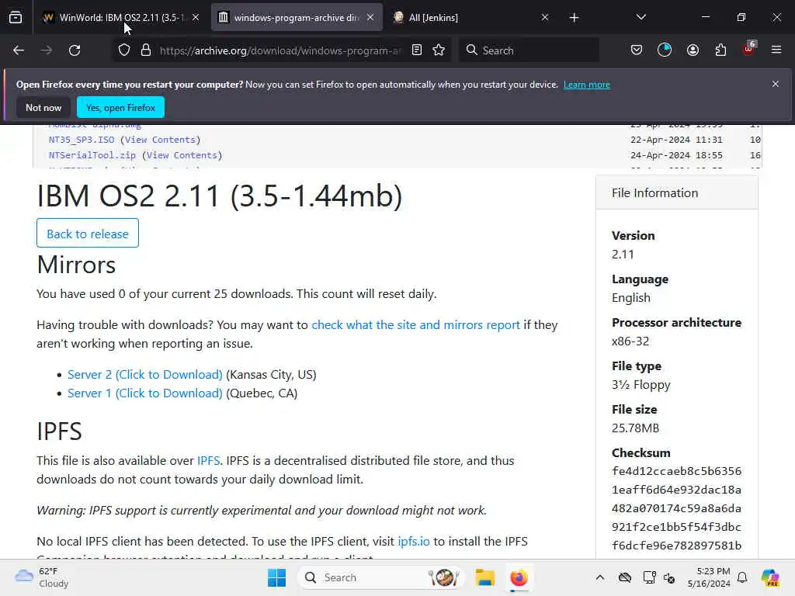Click the archive.org URL address field
Viewport: 795px width, 596px height.
(x=280, y=50)
